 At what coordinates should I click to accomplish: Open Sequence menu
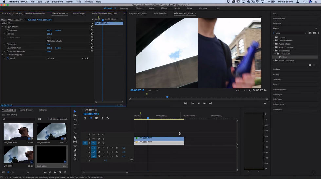pyautogui.click(x=57, y=1)
